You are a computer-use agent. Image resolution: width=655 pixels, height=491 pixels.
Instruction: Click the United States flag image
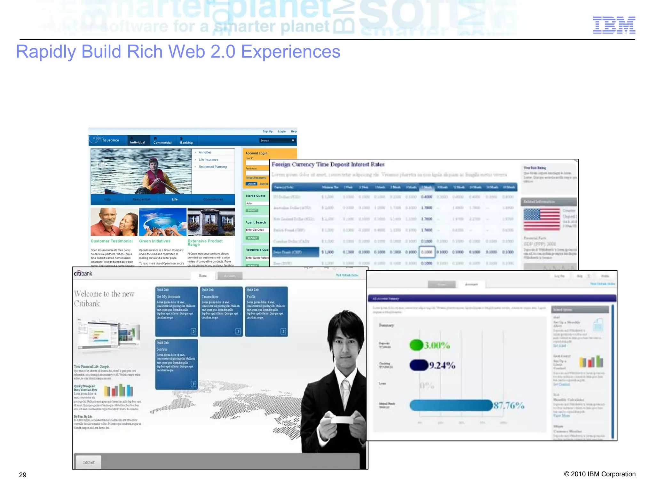(542, 219)
